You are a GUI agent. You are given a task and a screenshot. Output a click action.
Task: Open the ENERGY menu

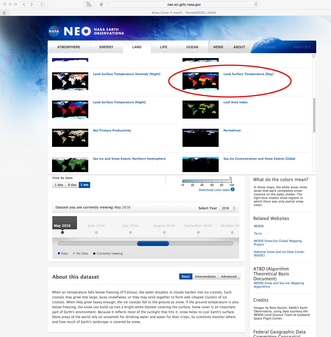106,47
